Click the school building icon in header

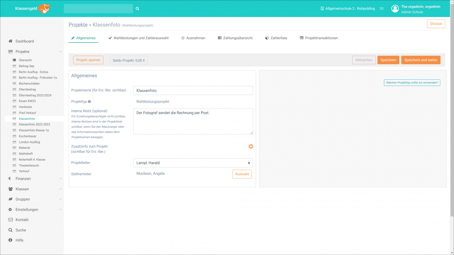pyautogui.click(x=322, y=9)
